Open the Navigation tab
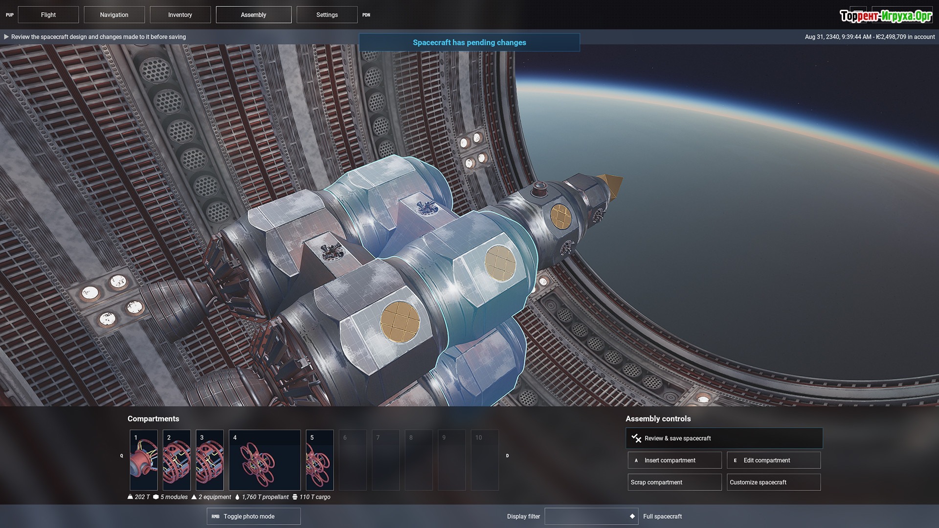Screen dimensions: 939x528 [114, 15]
